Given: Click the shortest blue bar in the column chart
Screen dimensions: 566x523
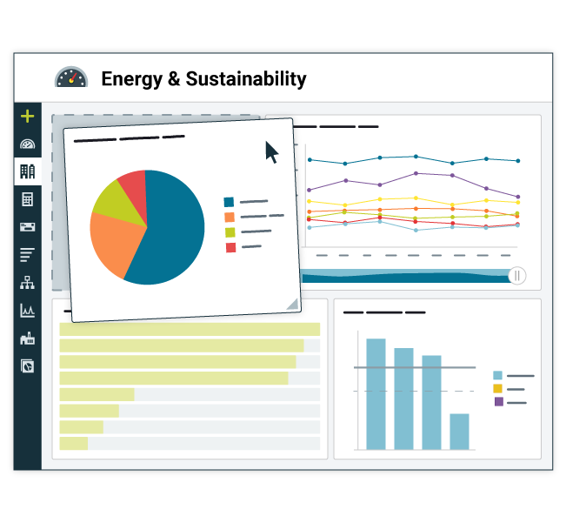Looking at the screenshot, I should 460,432.
